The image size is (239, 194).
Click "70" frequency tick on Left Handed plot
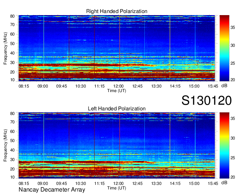[x=12, y=122]
